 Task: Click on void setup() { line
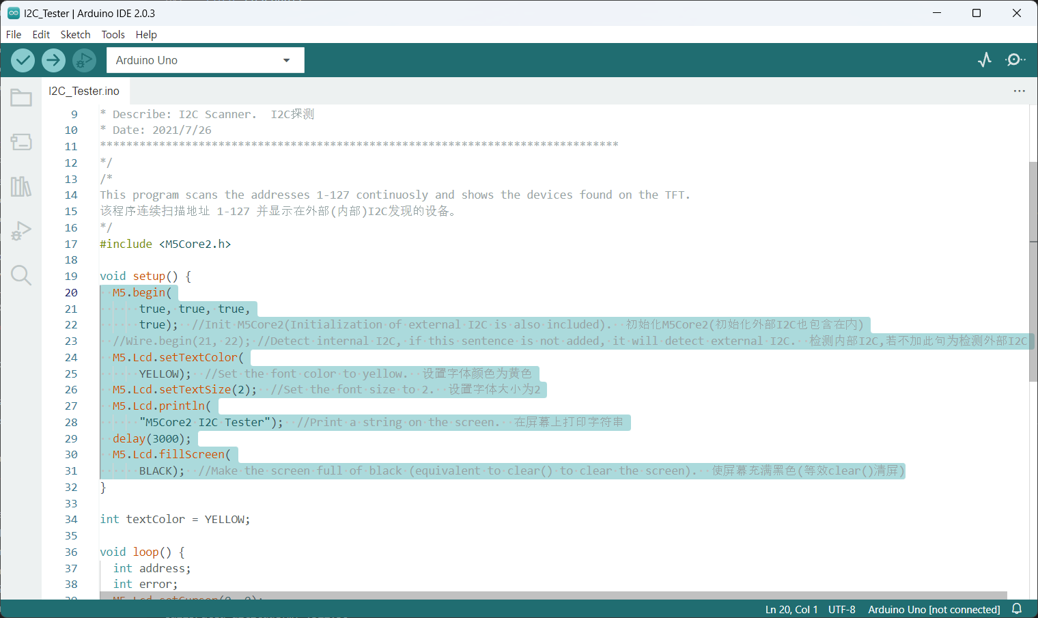(145, 276)
